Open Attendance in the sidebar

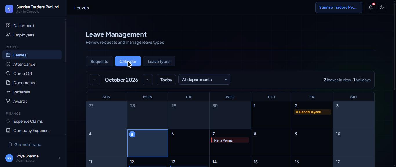(x=32, y=64)
